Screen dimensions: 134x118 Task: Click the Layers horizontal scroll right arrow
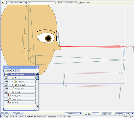click(x=35, y=109)
